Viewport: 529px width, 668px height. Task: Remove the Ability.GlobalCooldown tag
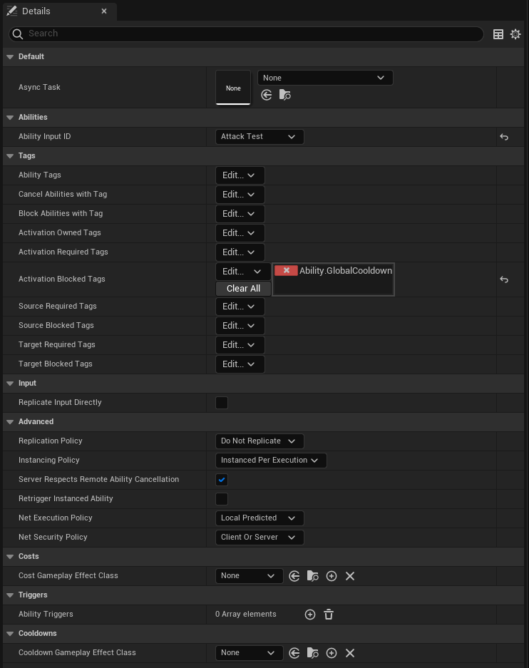point(286,271)
